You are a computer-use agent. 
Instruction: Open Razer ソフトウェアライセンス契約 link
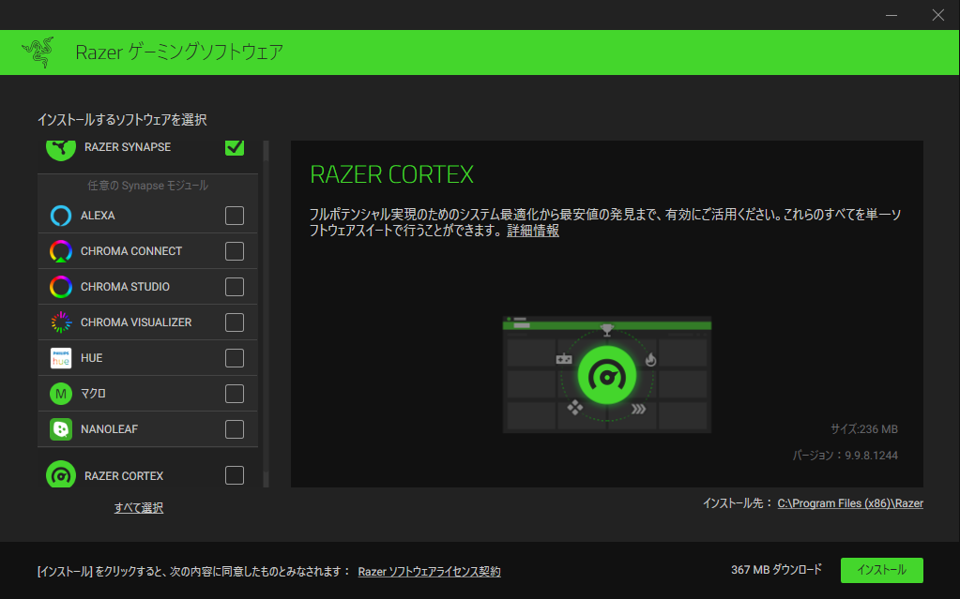pos(429,572)
